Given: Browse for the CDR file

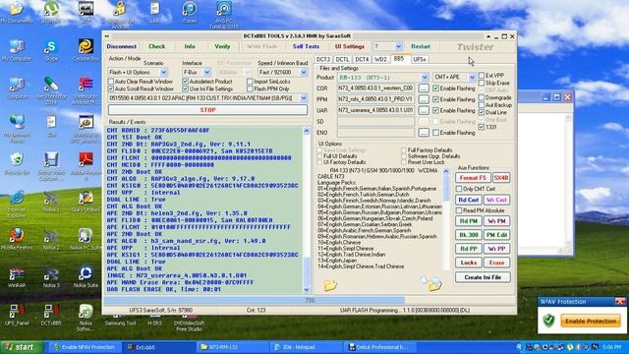Looking at the screenshot, I should pyautogui.click(x=424, y=88).
